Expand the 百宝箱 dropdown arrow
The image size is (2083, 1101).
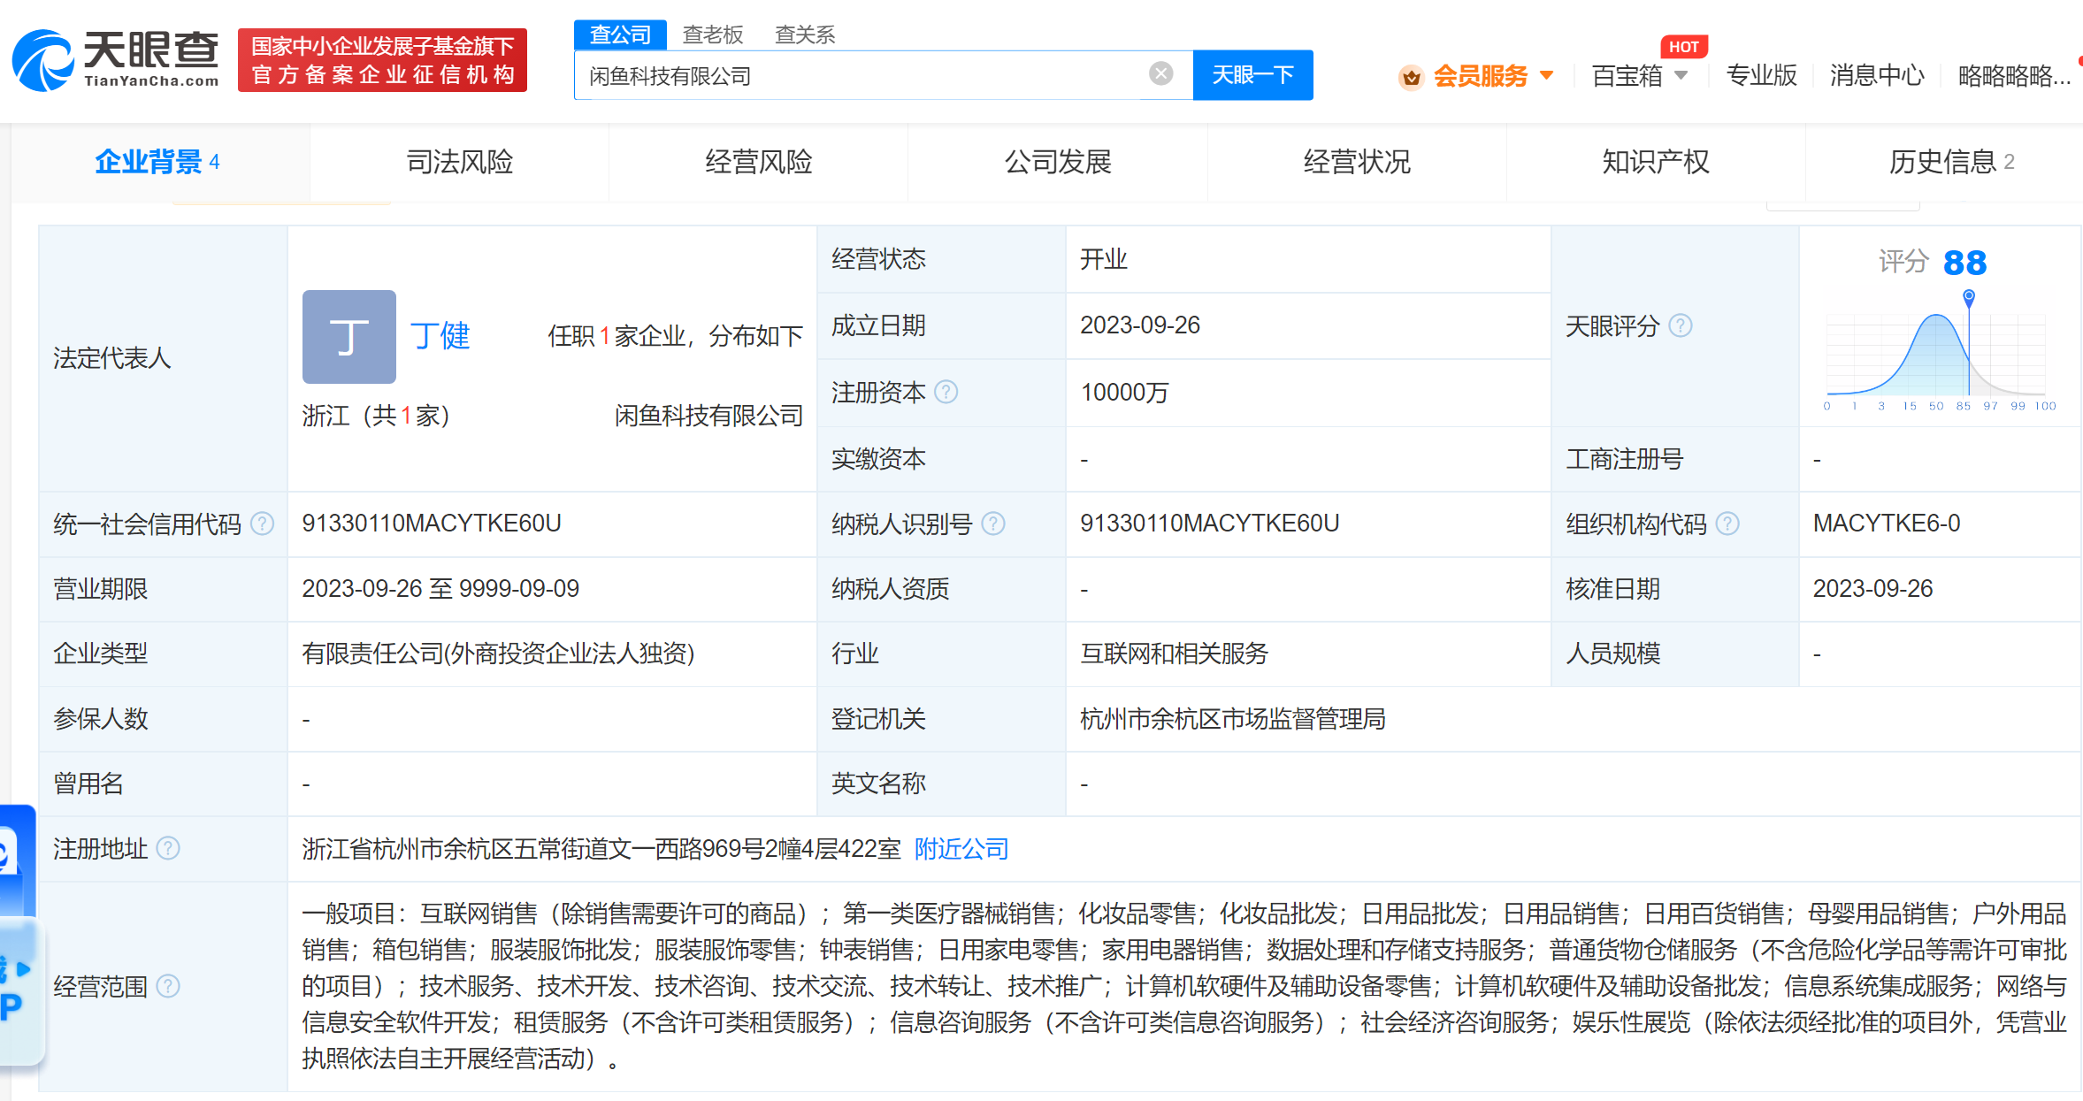click(1681, 75)
